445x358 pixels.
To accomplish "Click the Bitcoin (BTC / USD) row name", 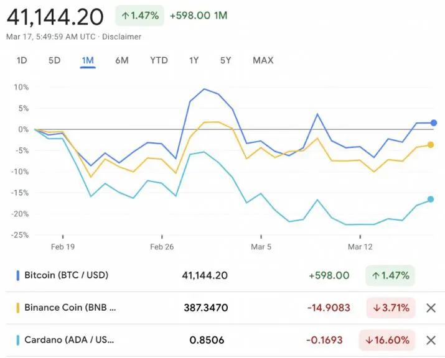I will click(67, 275).
